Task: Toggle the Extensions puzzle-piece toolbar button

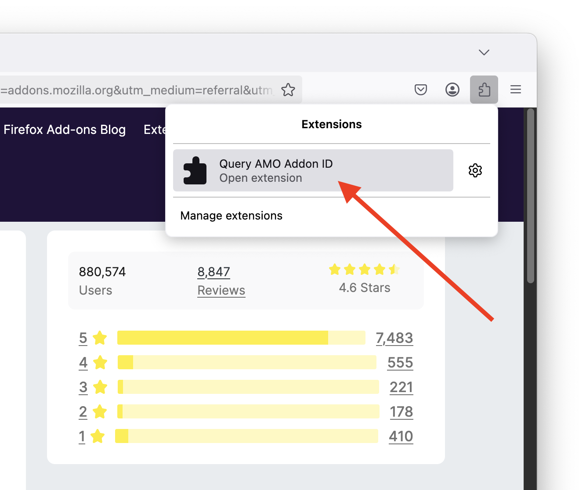Action: pos(484,90)
